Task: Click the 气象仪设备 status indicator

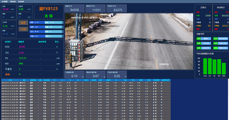Action: [x=220, y=43]
